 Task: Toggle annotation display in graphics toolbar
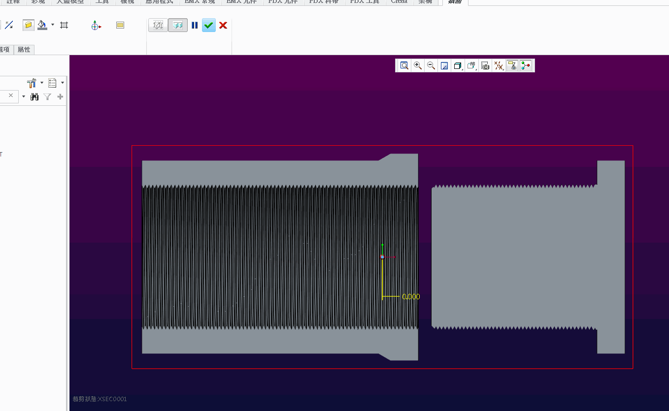(512, 65)
